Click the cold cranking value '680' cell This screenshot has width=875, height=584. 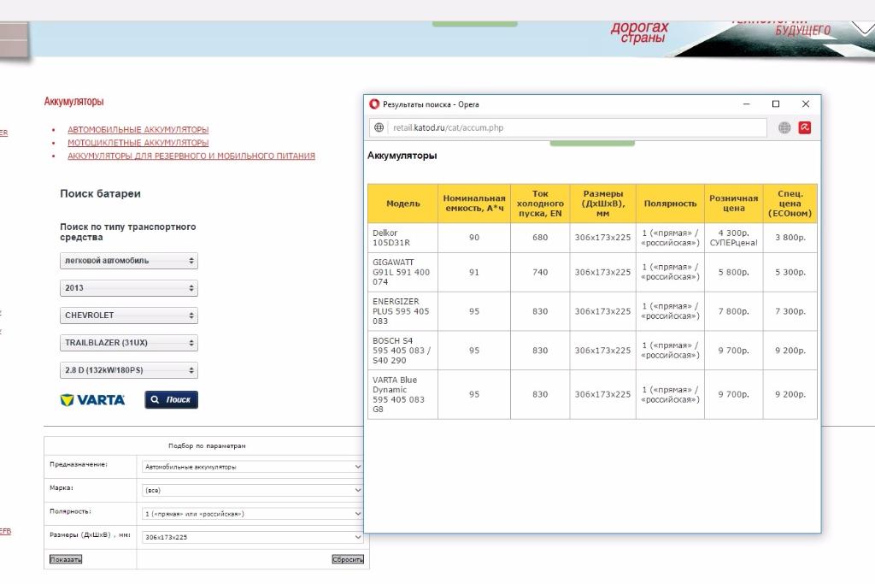(540, 238)
